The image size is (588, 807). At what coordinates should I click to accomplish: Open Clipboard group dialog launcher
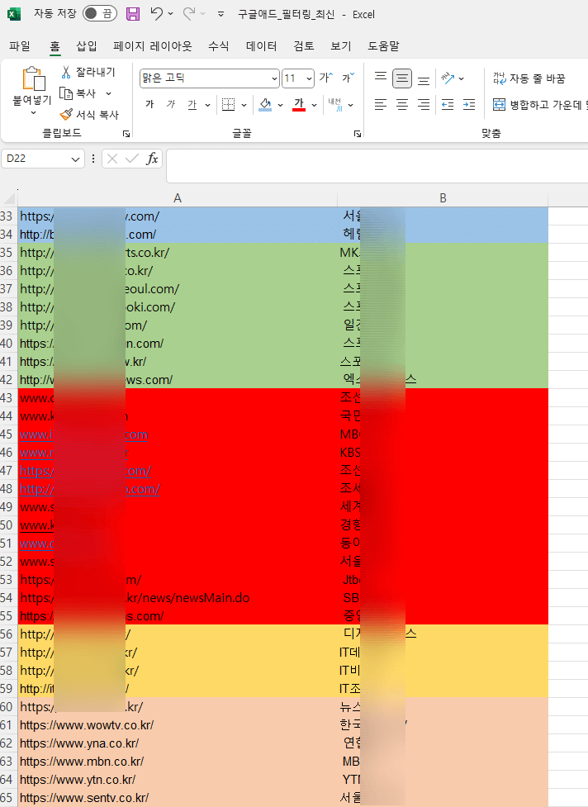pyautogui.click(x=126, y=134)
